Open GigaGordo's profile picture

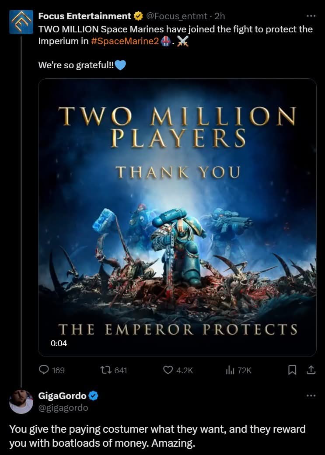[21, 402]
